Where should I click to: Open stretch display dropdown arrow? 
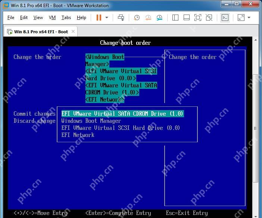pos(249,18)
